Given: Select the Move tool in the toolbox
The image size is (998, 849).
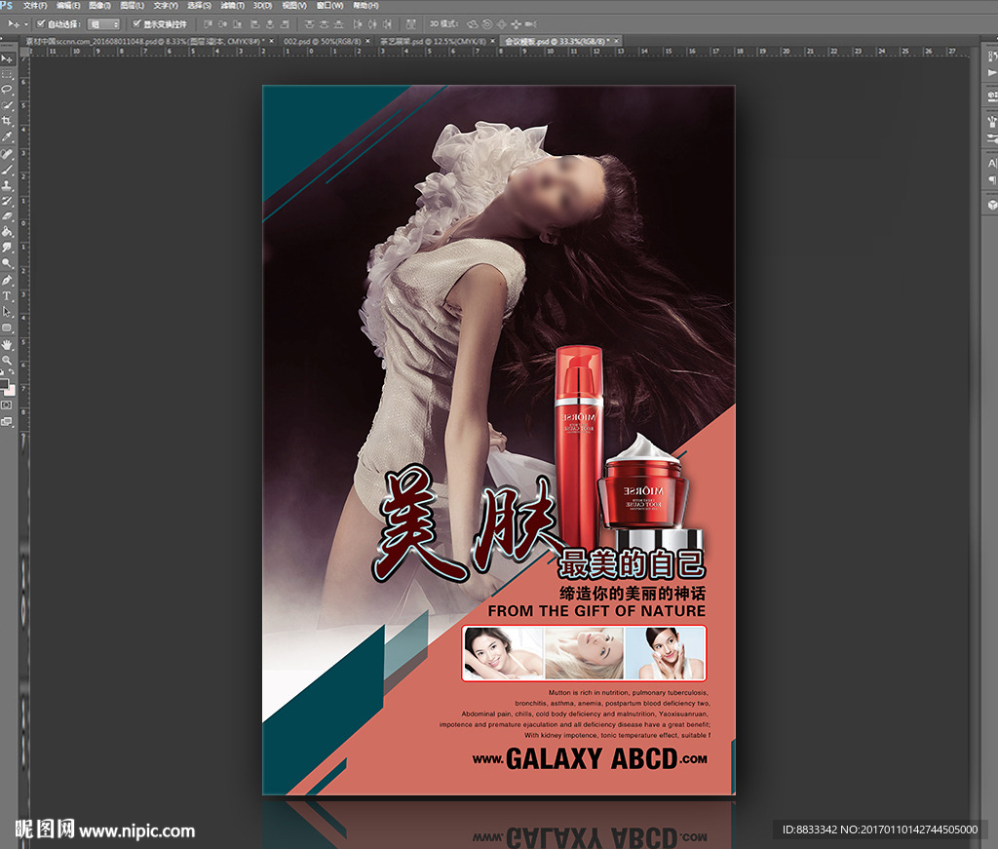Looking at the screenshot, I should tap(7, 59).
